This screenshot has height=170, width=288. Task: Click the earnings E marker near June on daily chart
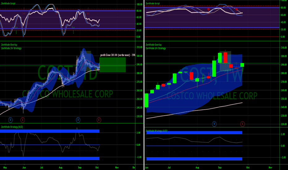tap(23, 120)
